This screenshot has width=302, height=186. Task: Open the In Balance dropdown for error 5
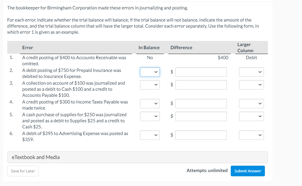click(x=150, y=116)
